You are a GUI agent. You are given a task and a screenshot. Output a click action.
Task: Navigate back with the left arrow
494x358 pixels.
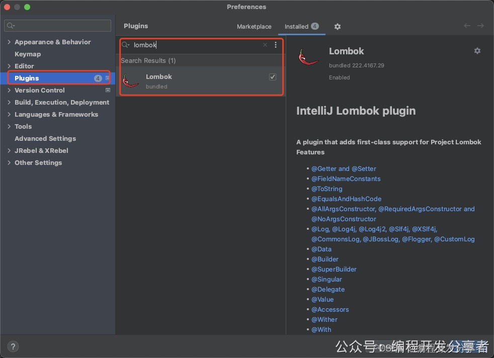[467, 26]
